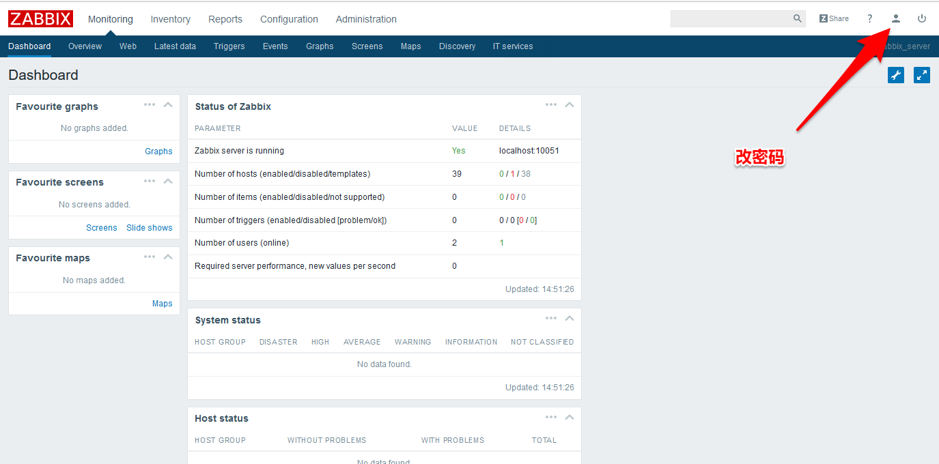Click the search magnifier icon
This screenshot has height=464, width=939.
pos(797,19)
